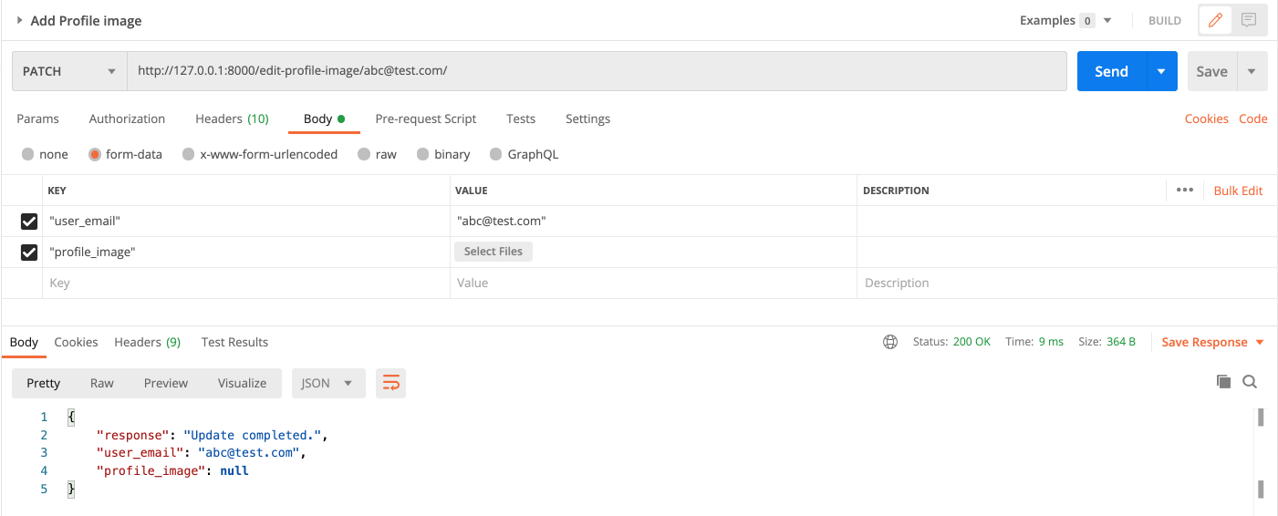Click the null value in the response
The image size is (1278, 516).
(x=234, y=470)
